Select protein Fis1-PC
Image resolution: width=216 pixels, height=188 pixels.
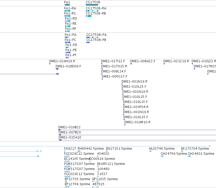(x=70, y=40)
